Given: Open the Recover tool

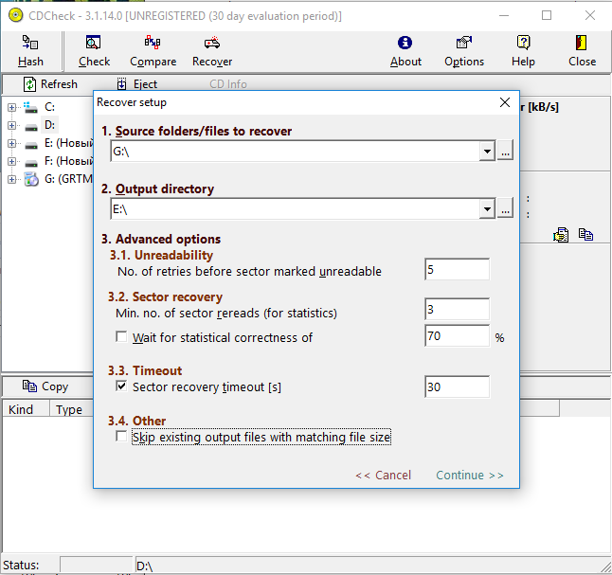Looking at the screenshot, I should (212, 51).
